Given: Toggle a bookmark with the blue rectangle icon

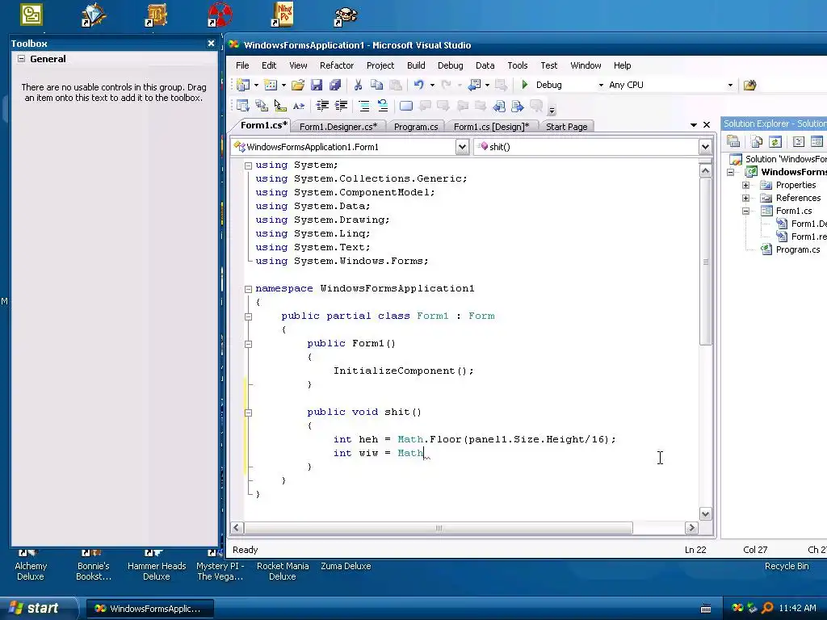Looking at the screenshot, I should coord(406,106).
